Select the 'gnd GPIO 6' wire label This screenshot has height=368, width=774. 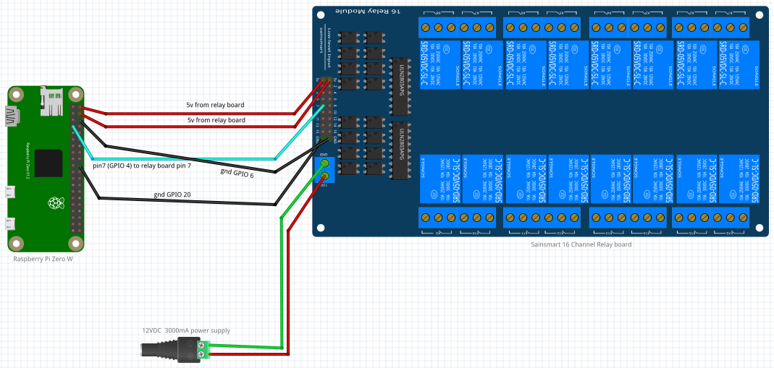[x=237, y=172]
